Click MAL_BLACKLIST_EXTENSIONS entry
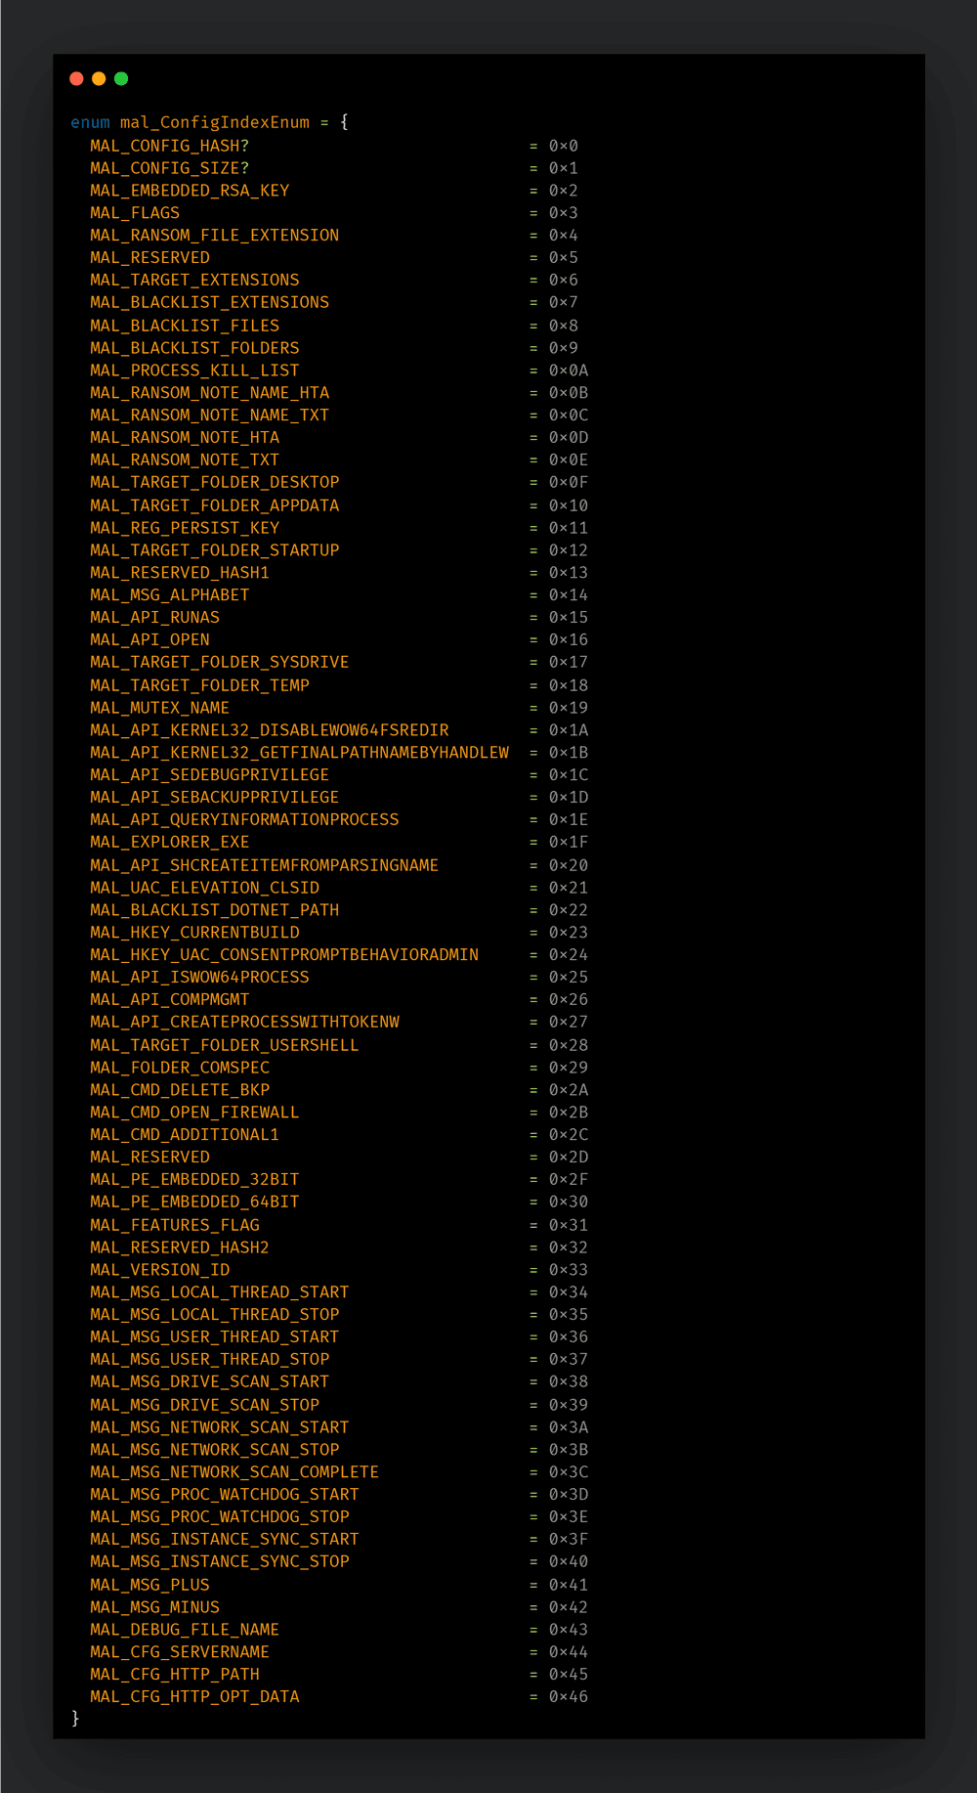 coord(210,302)
